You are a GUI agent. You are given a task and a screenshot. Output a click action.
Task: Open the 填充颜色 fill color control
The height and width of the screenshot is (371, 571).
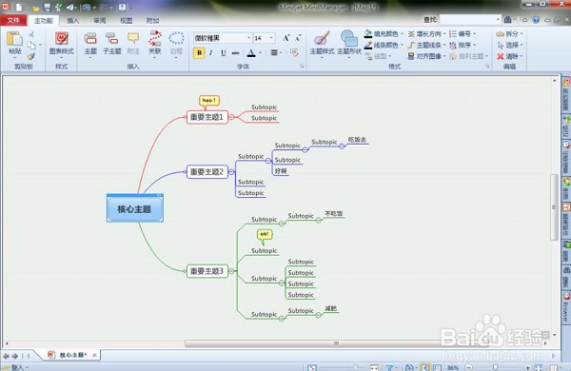[384, 34]
